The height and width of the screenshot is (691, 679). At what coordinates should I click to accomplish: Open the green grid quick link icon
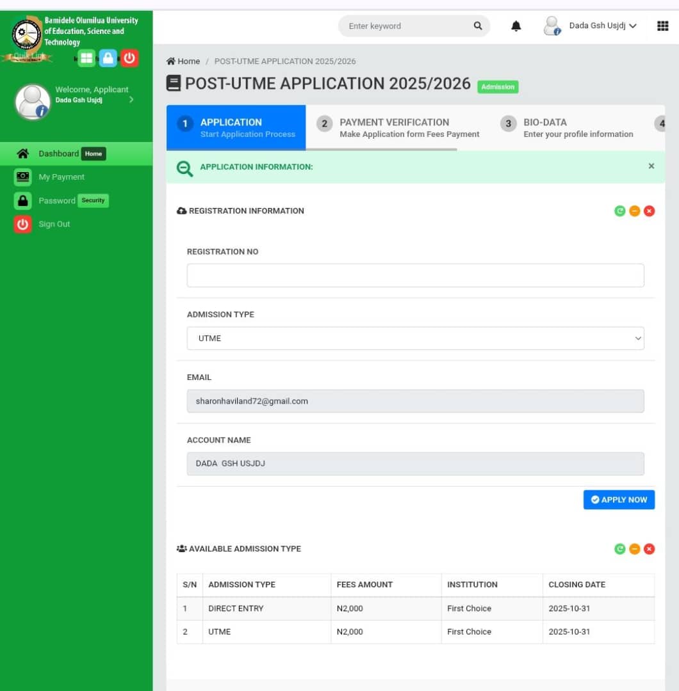[86, 58]
